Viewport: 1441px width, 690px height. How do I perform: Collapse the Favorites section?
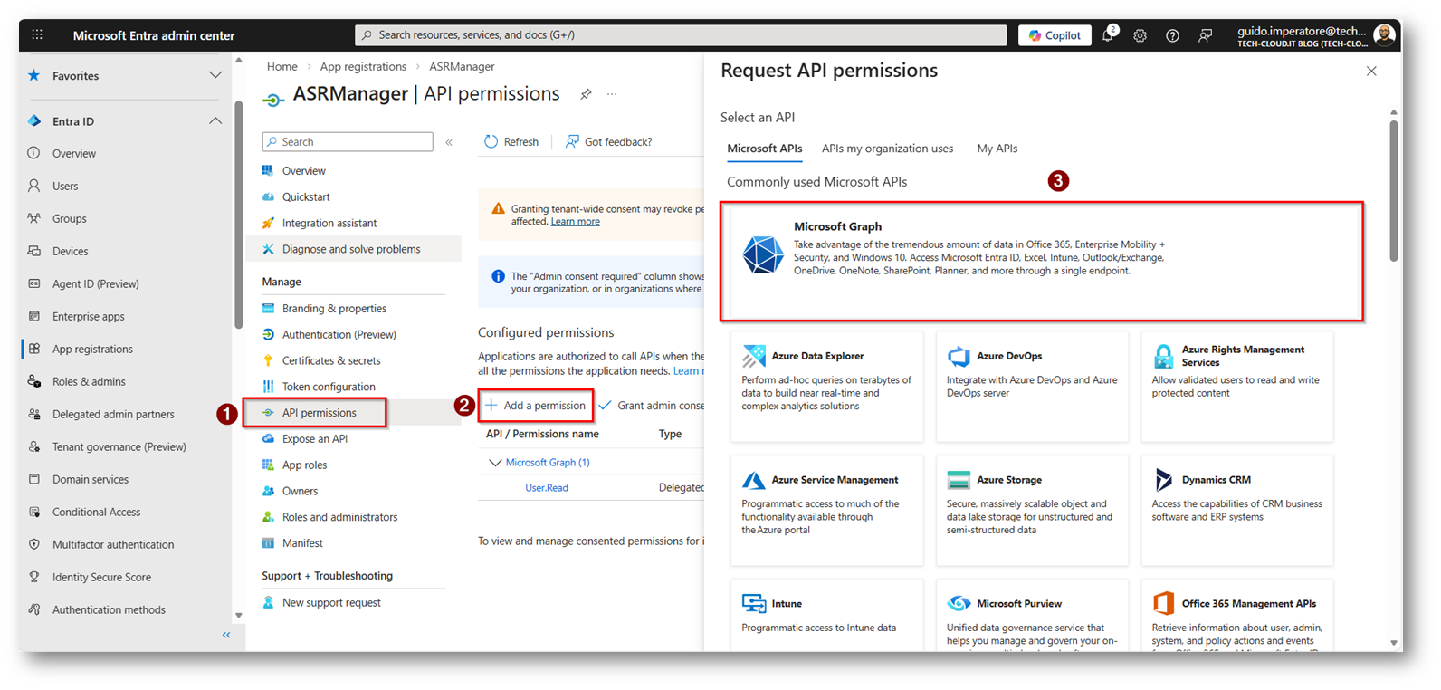click(215, 75)
